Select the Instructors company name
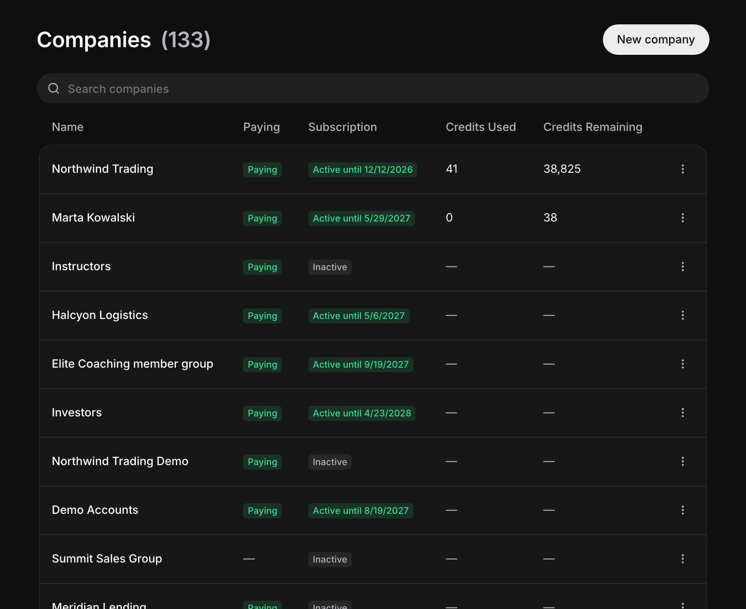 click(81, 266)
